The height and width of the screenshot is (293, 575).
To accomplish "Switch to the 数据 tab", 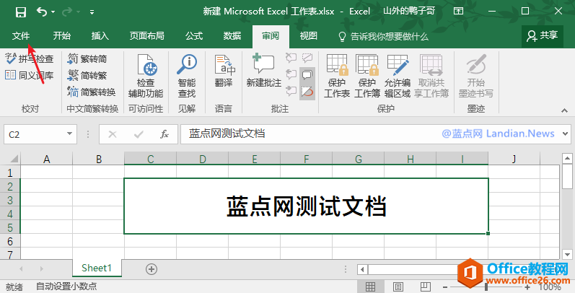I will click(x=232, y=36).
